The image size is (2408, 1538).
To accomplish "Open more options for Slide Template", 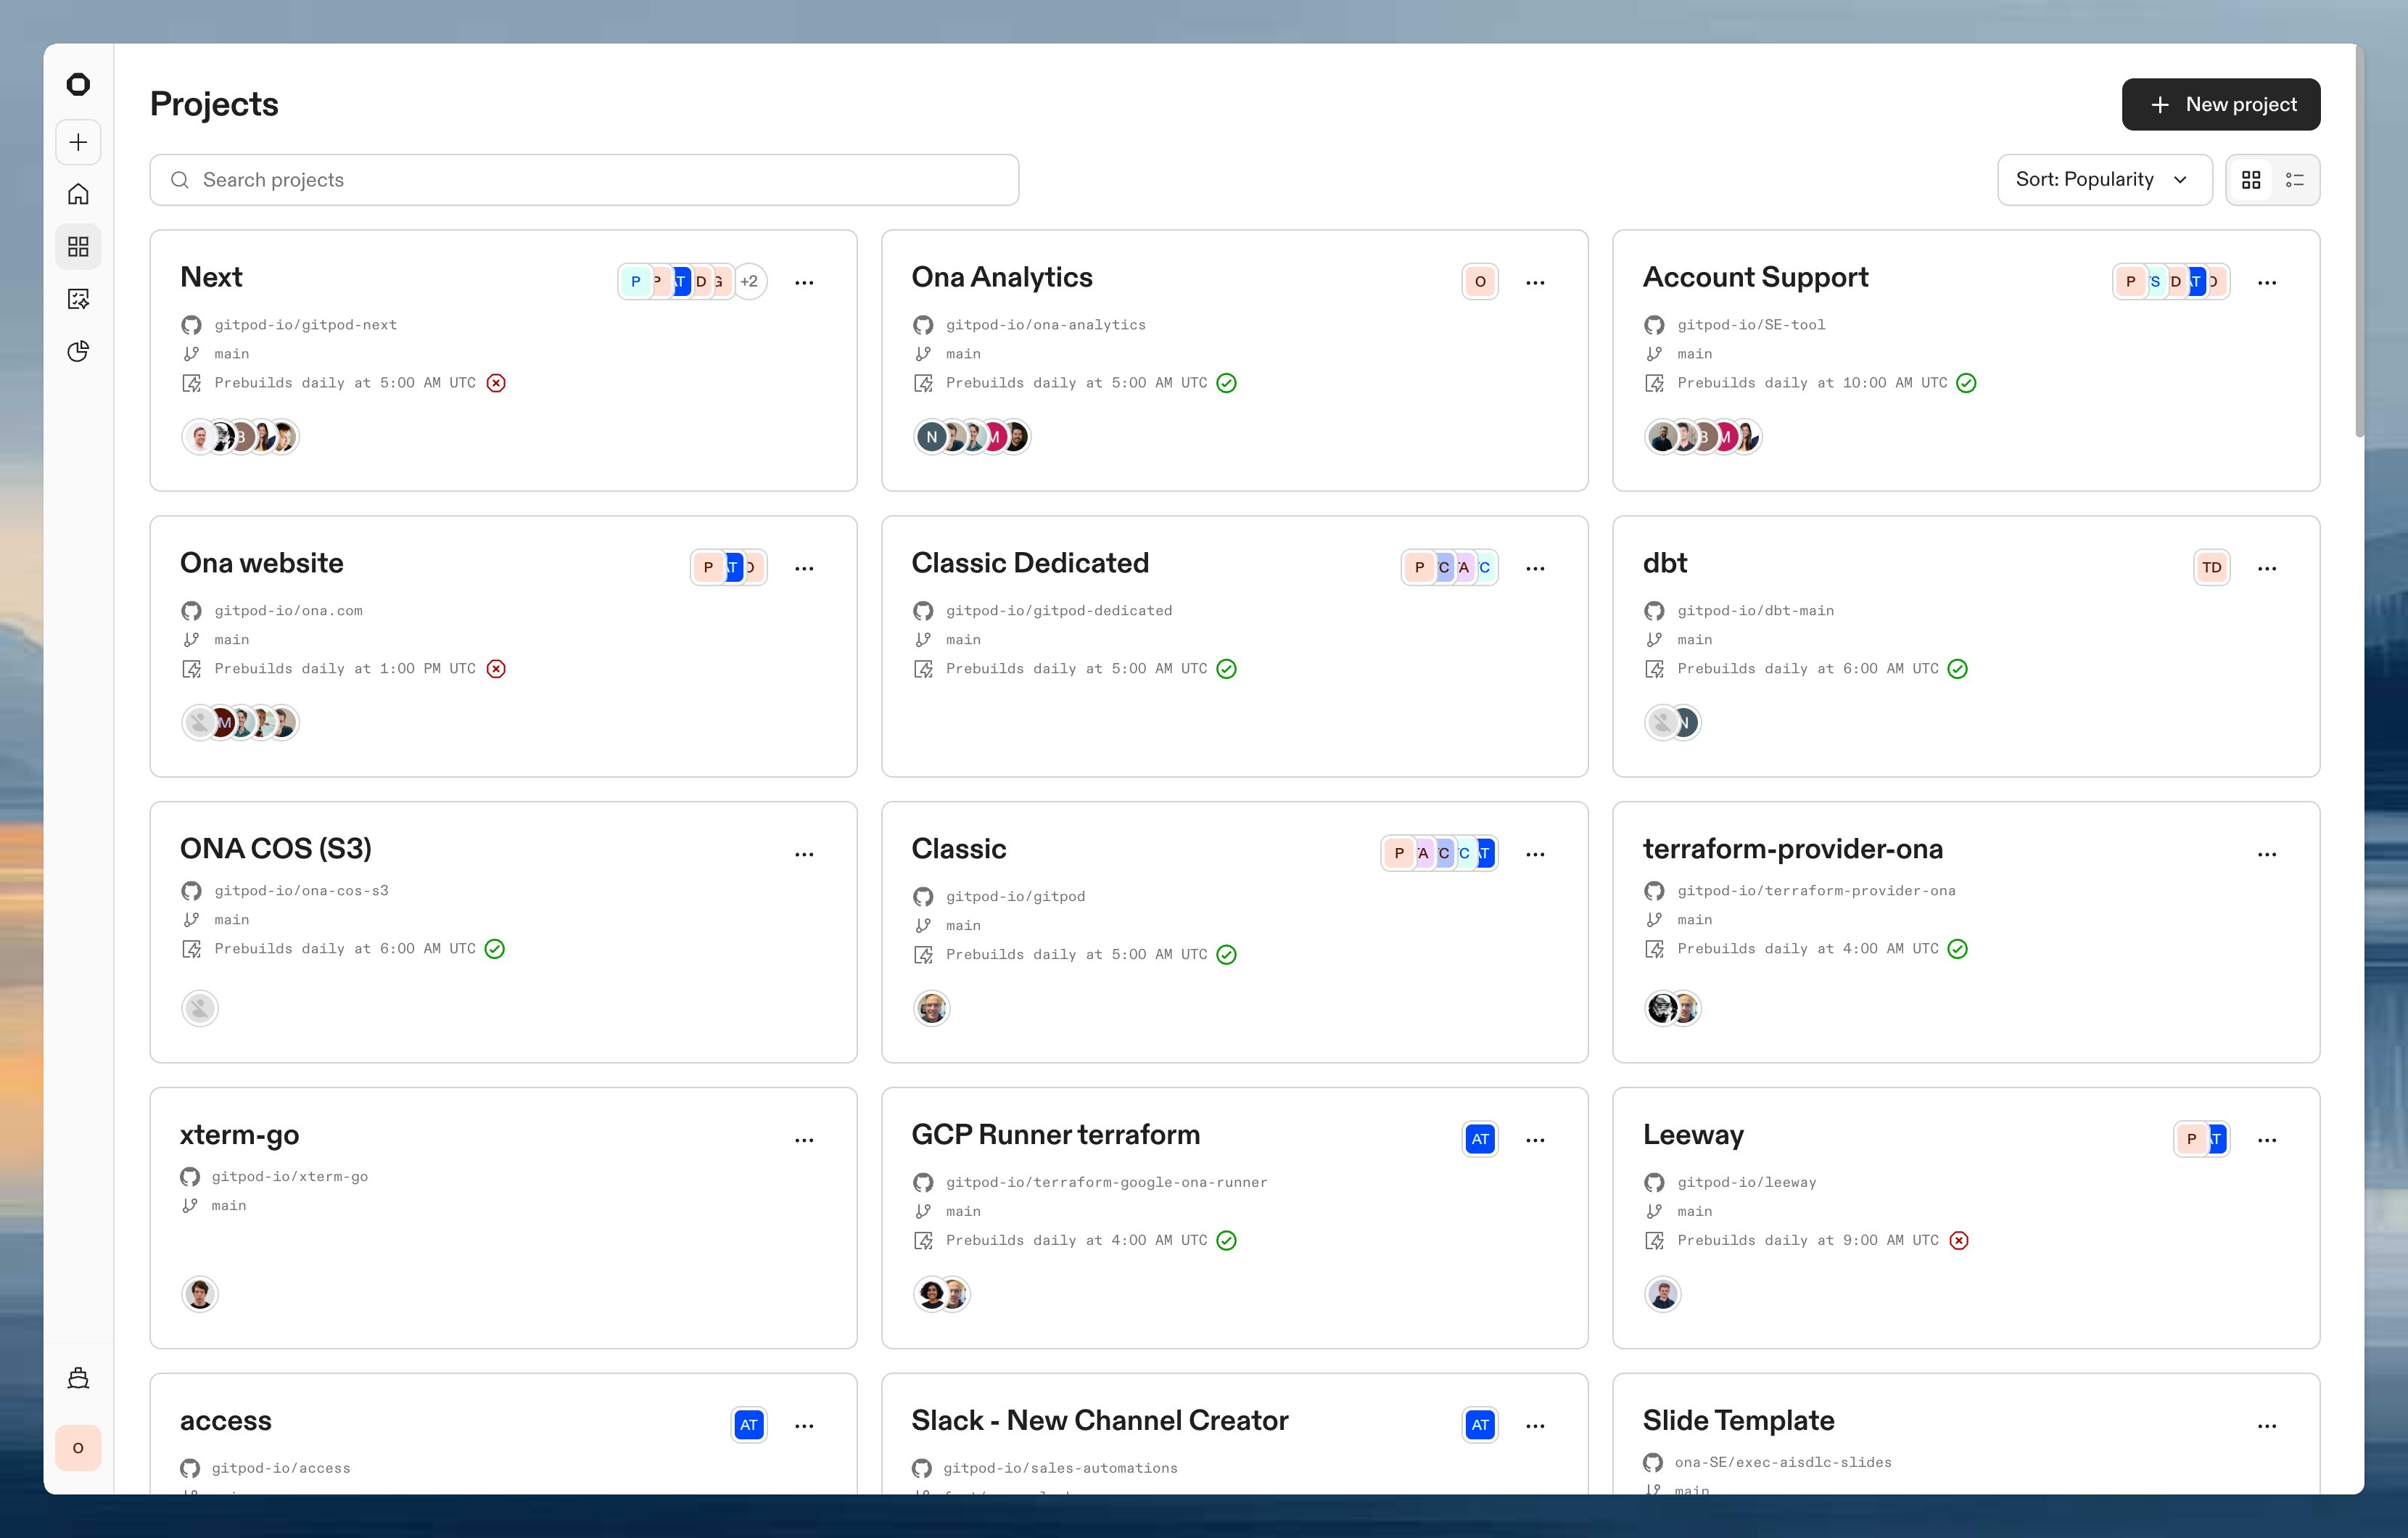I will (x=2267, y=1426).
